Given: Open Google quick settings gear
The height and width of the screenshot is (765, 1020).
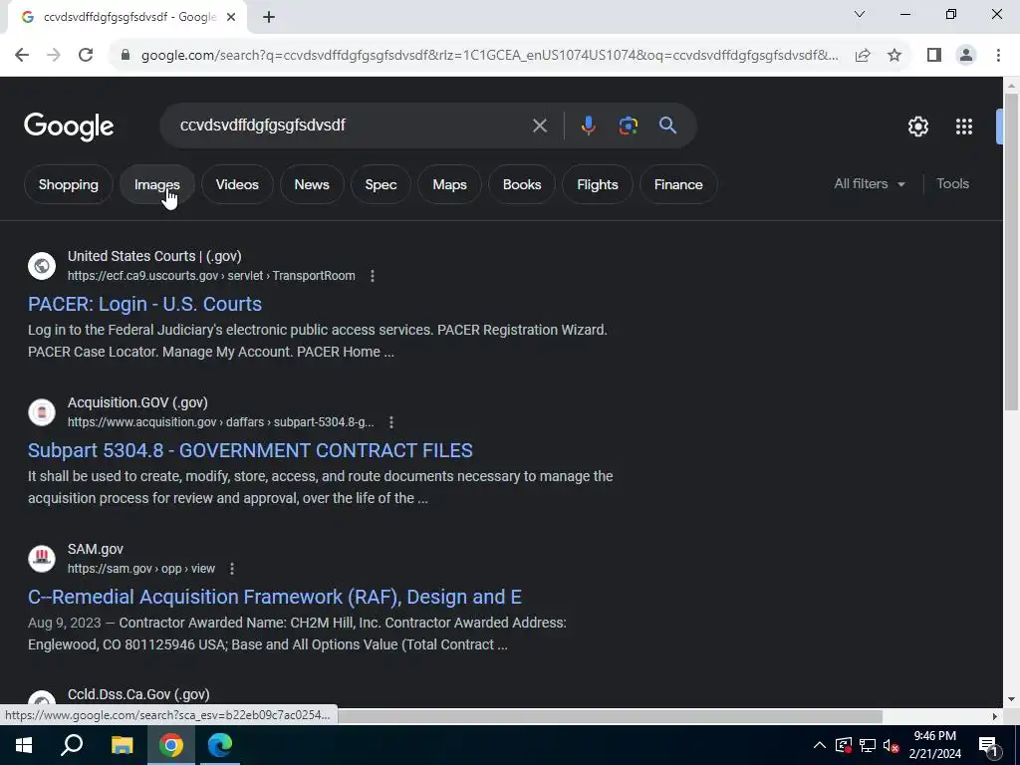Looking at the screenshot, I should (x=917, y=127).
